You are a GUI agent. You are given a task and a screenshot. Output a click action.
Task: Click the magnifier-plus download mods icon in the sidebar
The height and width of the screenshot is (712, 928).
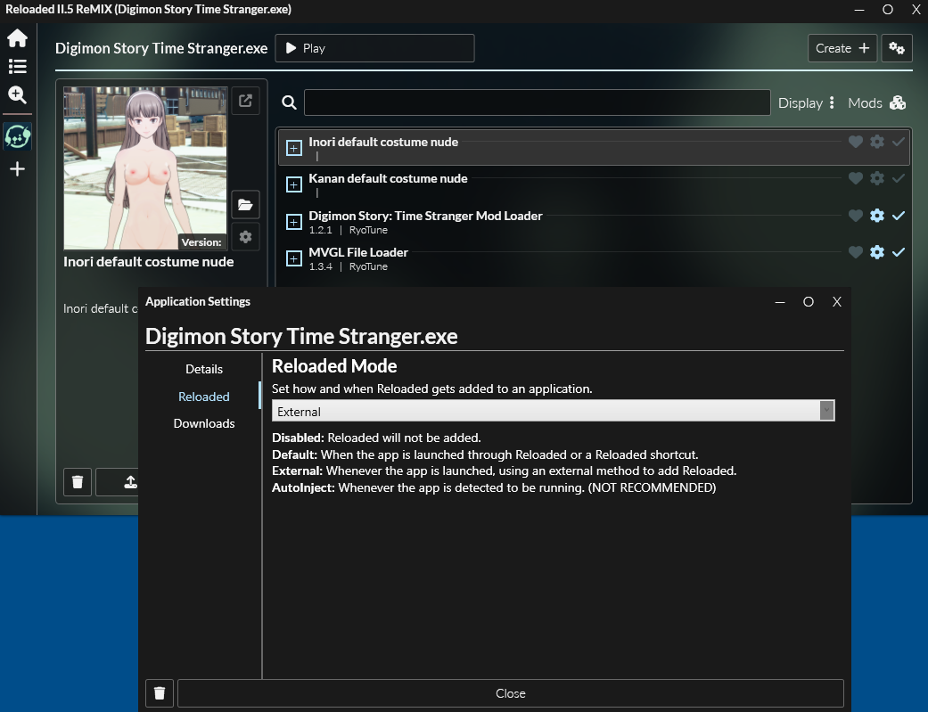click(x=17, y=94)
